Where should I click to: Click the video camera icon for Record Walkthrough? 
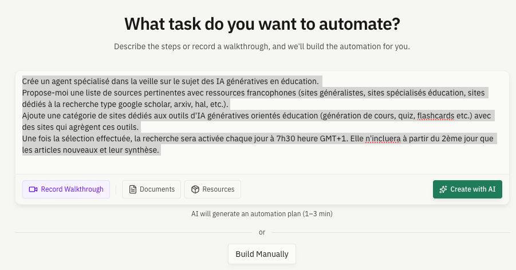tap(33, 189)
